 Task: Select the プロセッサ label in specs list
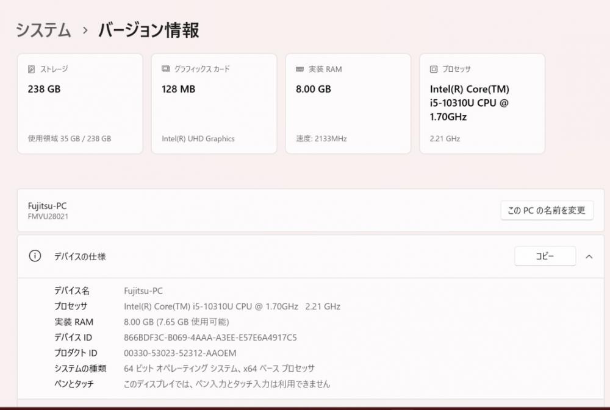pyautogui.click(x=70, y=306)
